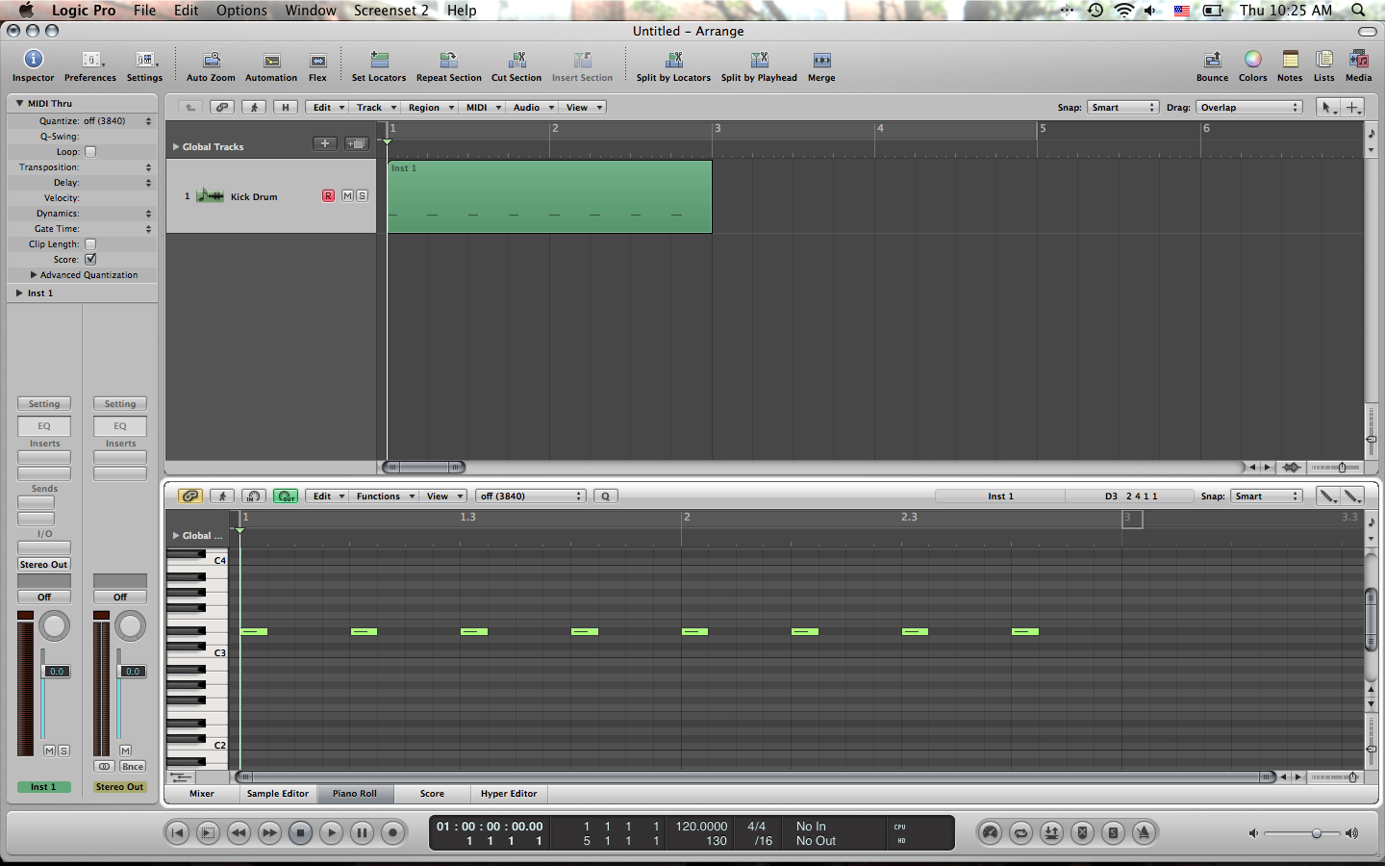
Task: Click the C3 key on the piano keyboard
Action: coord(197,654)
